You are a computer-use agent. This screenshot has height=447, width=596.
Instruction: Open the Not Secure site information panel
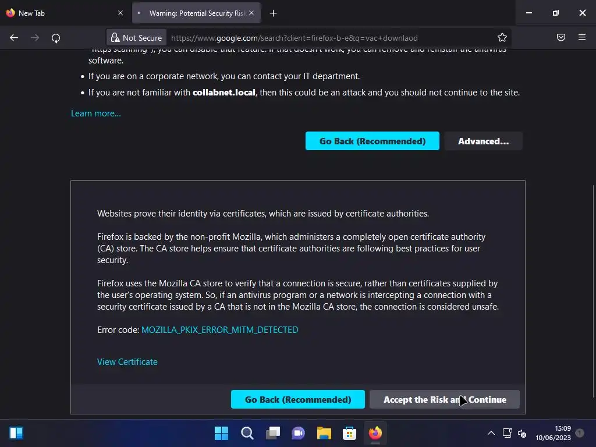coord(136,38)
